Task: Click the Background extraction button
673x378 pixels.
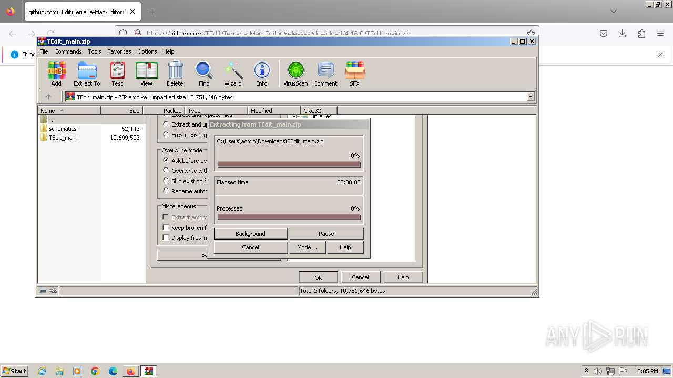Action: [x=251, y=234]
